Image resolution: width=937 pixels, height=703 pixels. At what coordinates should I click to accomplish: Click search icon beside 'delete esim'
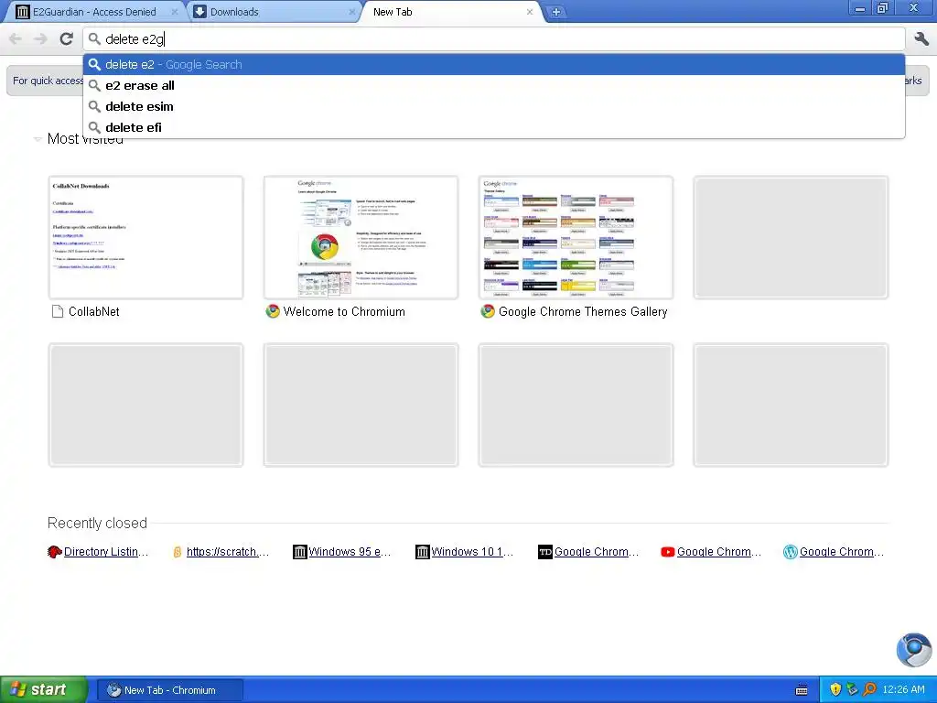[x=94, y=106]
